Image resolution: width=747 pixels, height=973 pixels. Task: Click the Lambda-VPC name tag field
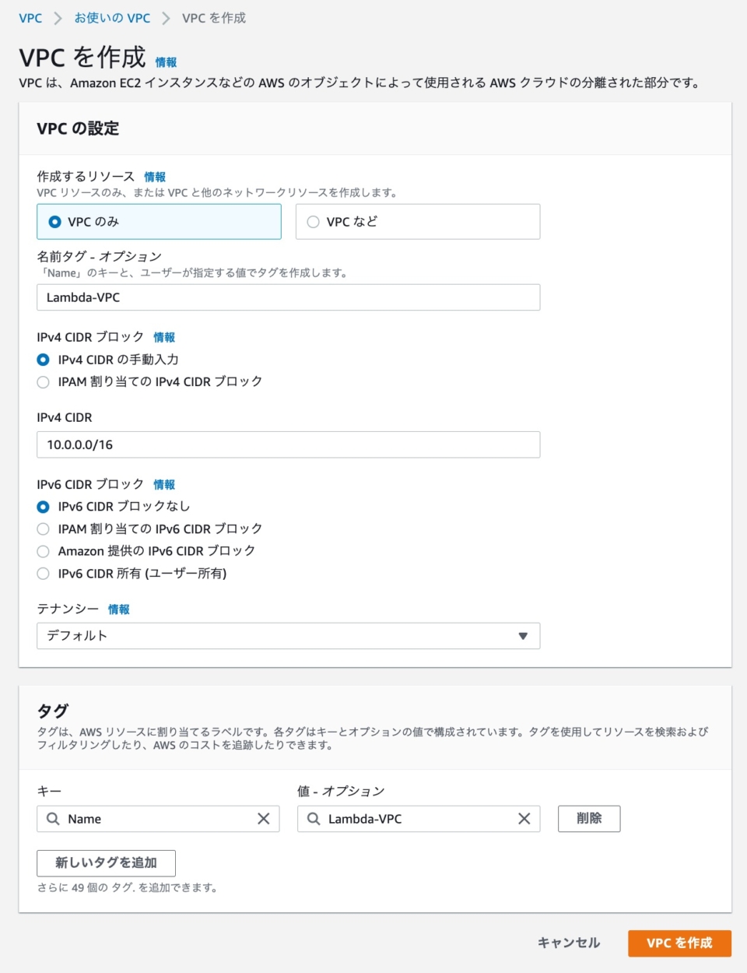coord(288,297)
